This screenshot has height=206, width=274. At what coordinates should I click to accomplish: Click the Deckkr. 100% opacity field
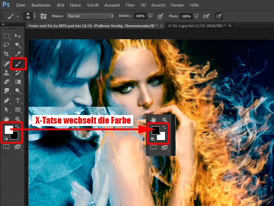141,16
